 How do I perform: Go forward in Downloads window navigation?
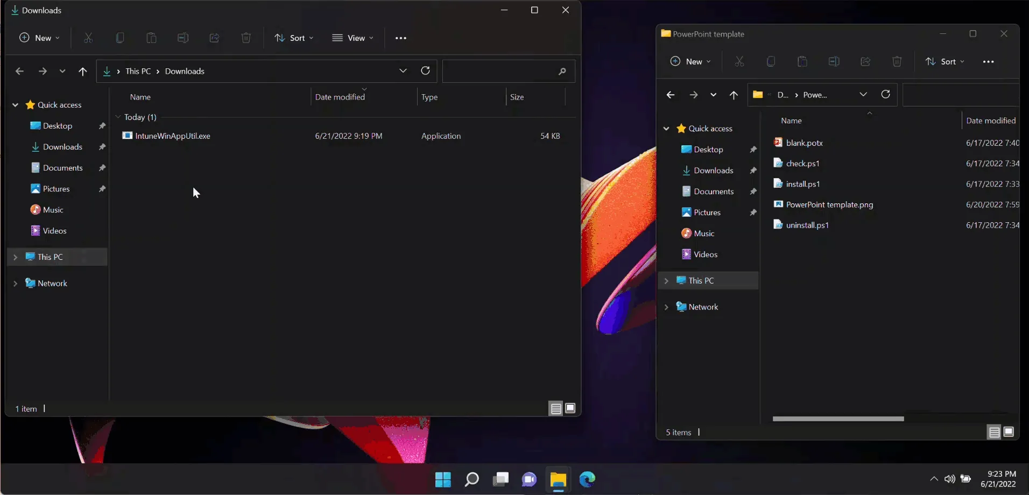(43, 71)
